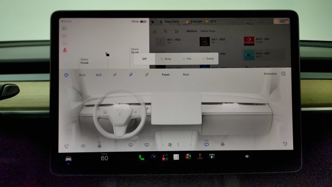Toggle the A/C button
The image size is (332, 187).
click(x=99, y=75)
